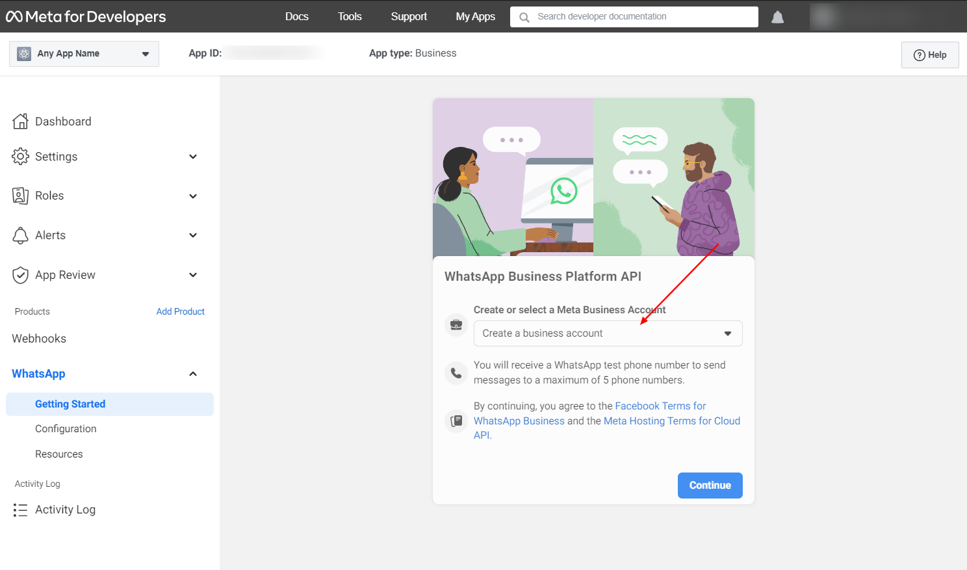Click the 'WhatsApp Business Platform API' heading
This screenshot has height=570, width=967.
click(x=543, y=276)
